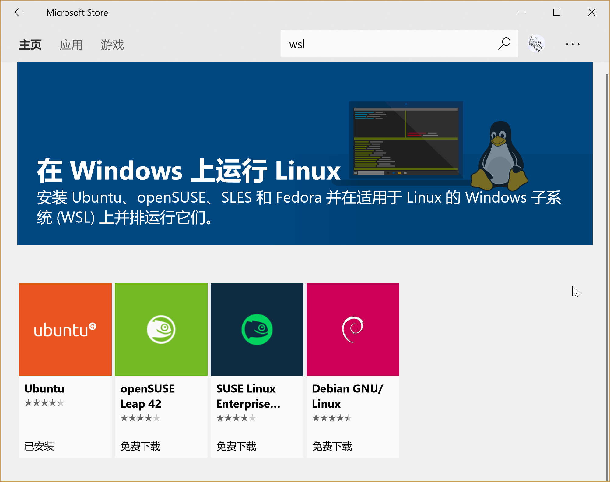This screenshot has height=482, width=610.
Task: Switch to the 游戏 tab
Action: [112, 44]
